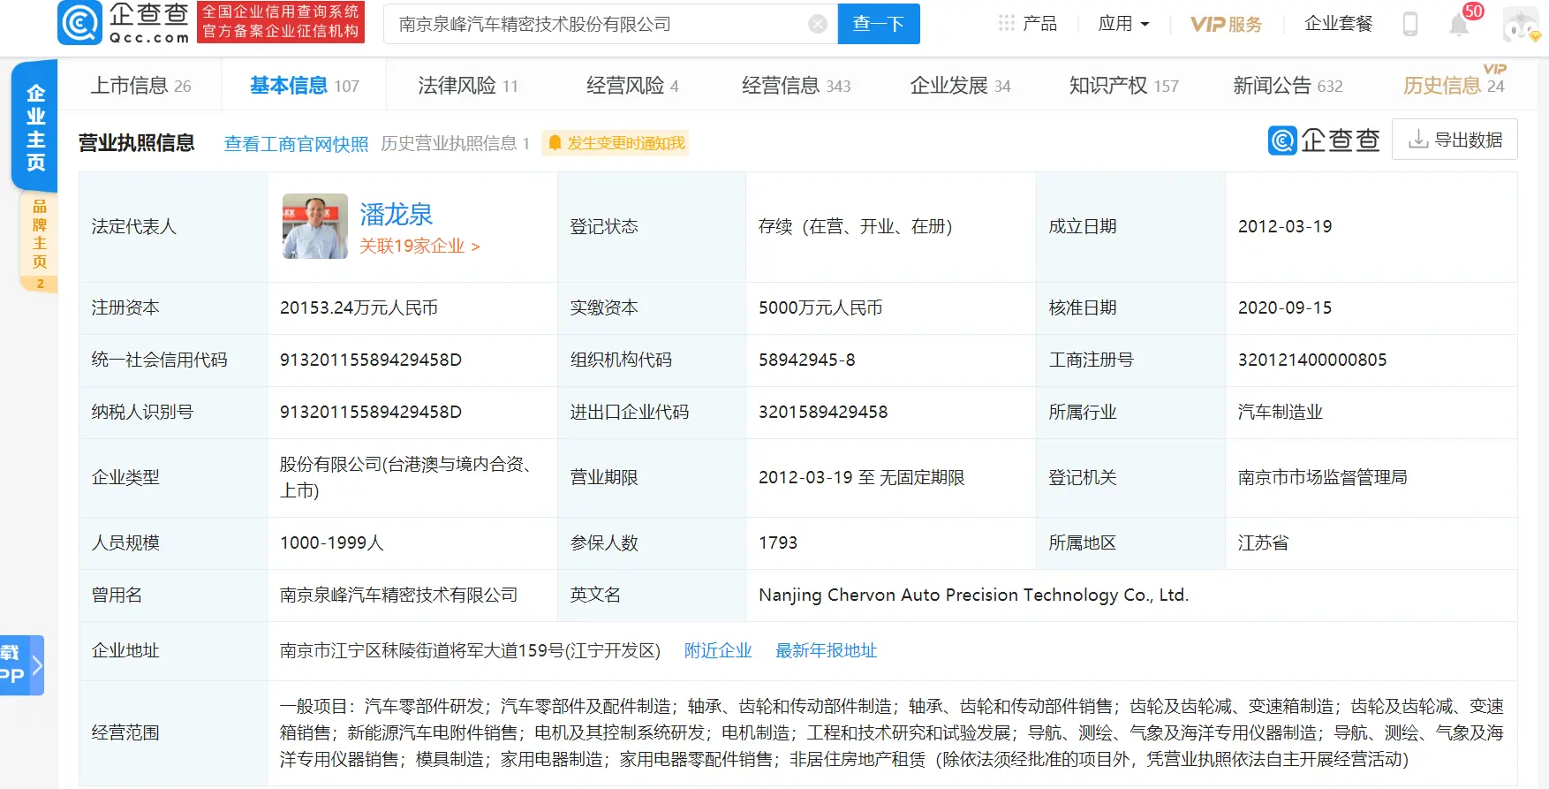Select founding date 2012-03-19

click(1285, 226)
